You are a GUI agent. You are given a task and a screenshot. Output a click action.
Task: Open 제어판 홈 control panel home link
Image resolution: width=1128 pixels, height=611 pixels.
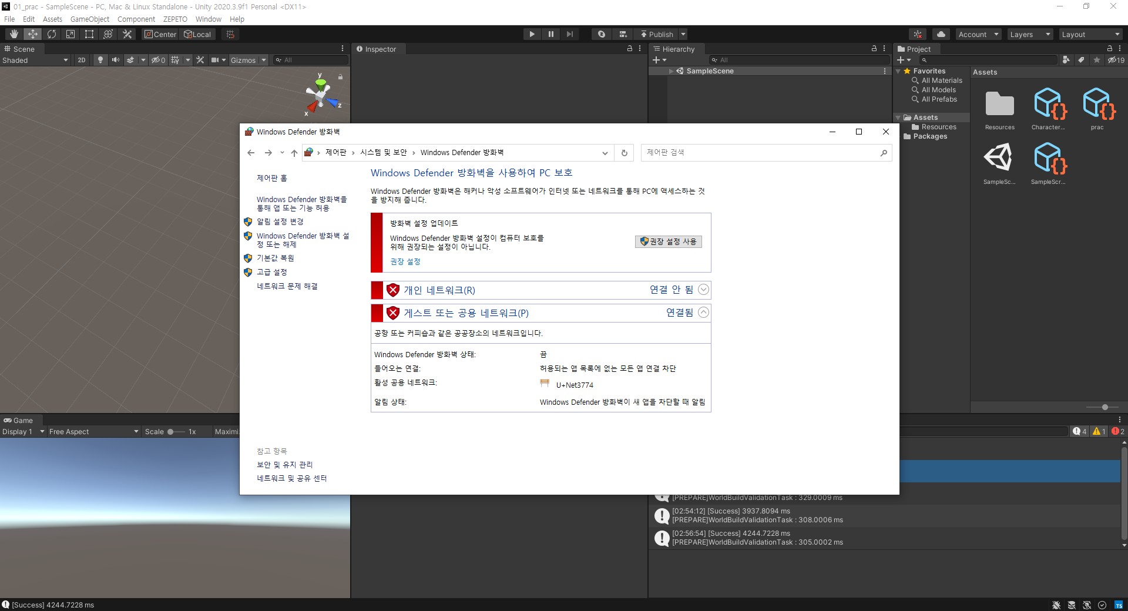click(271, 178)
